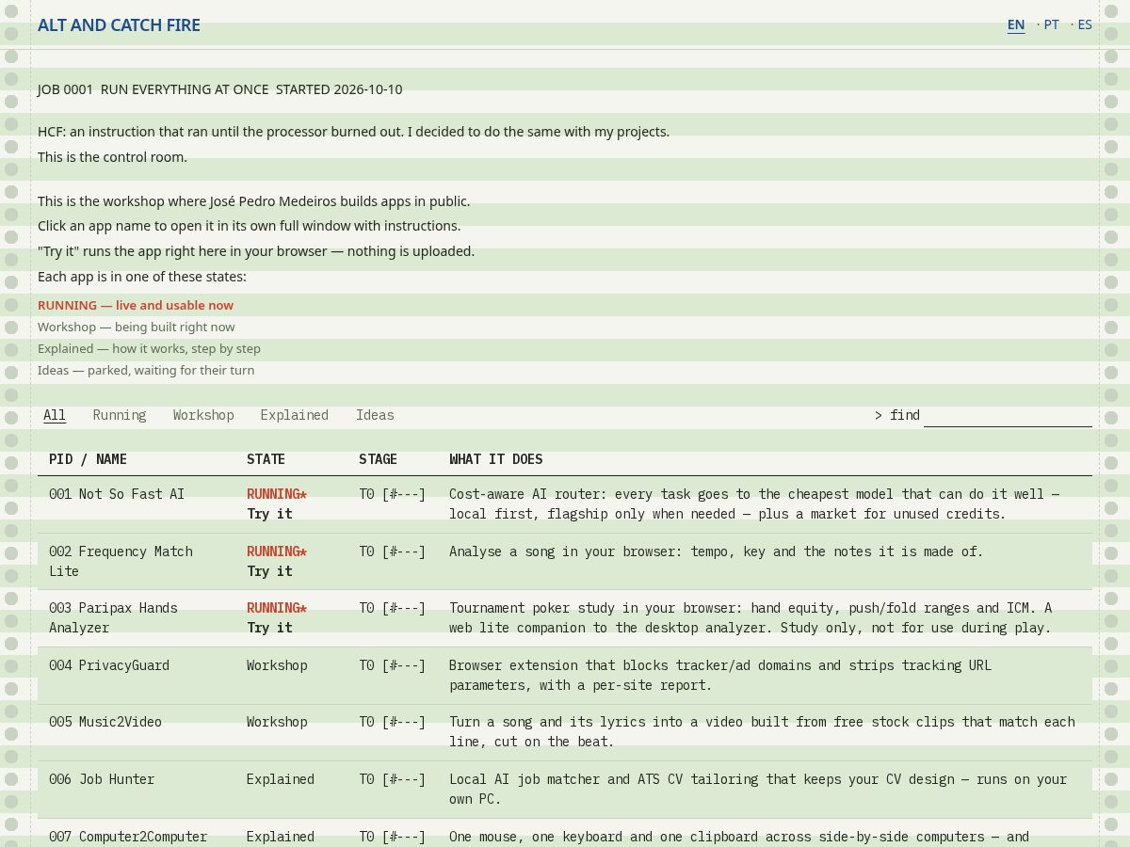The width and height of the screenshot is (1130, 847).
Task: Click the 'Ideas — parked' legend line
Action: [x=146, y=370]
